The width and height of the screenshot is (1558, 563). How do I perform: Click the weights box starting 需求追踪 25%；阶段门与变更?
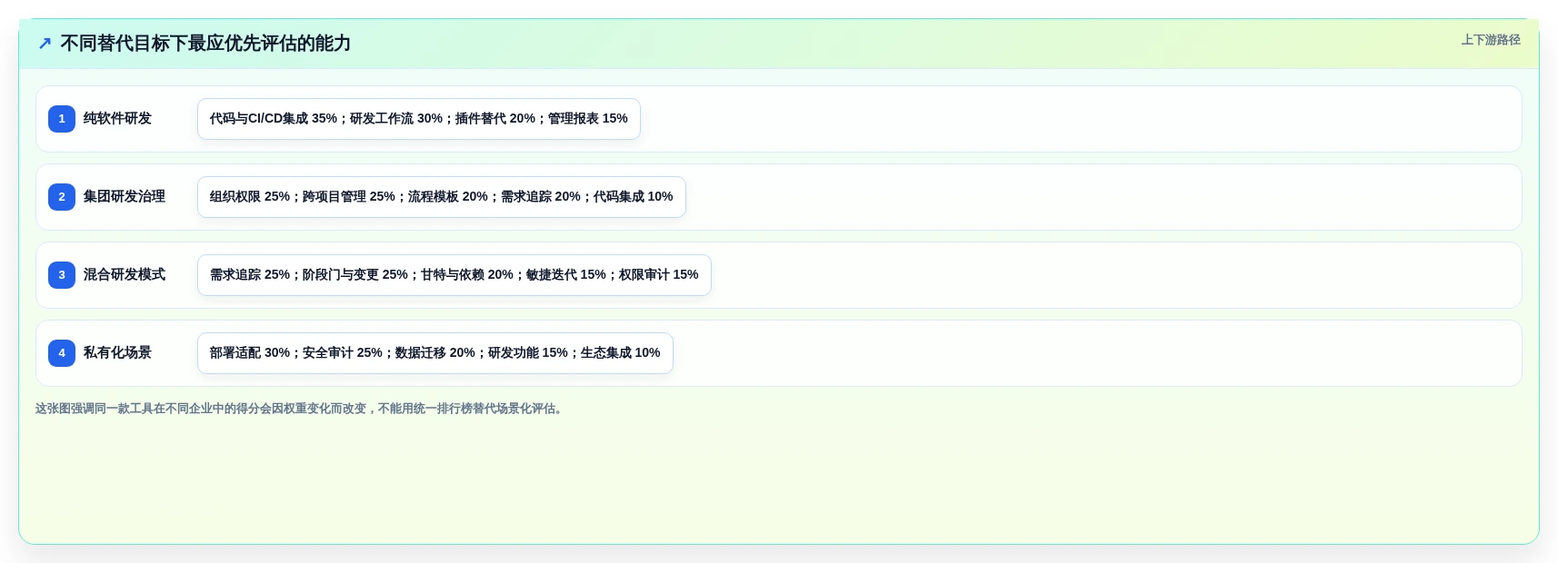pos(454,275)
